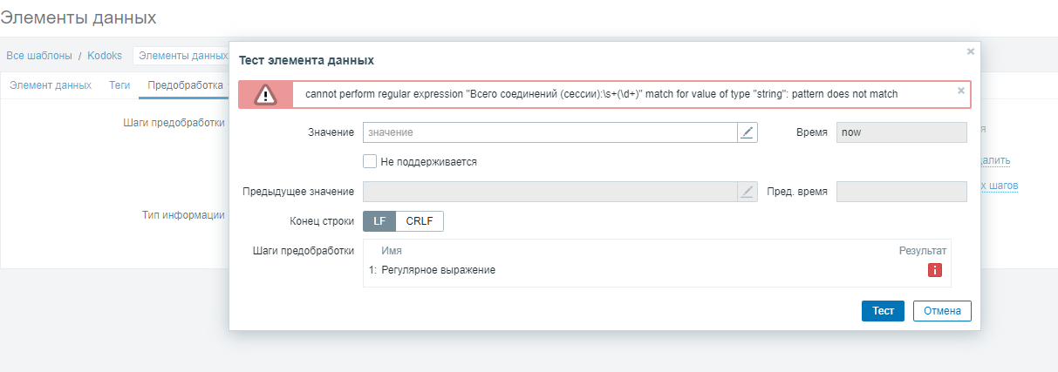Open the 'Элементы данных' breadcrumb dropdown
This screenshot has height=372, width=1058.
(x=182, y=55)
